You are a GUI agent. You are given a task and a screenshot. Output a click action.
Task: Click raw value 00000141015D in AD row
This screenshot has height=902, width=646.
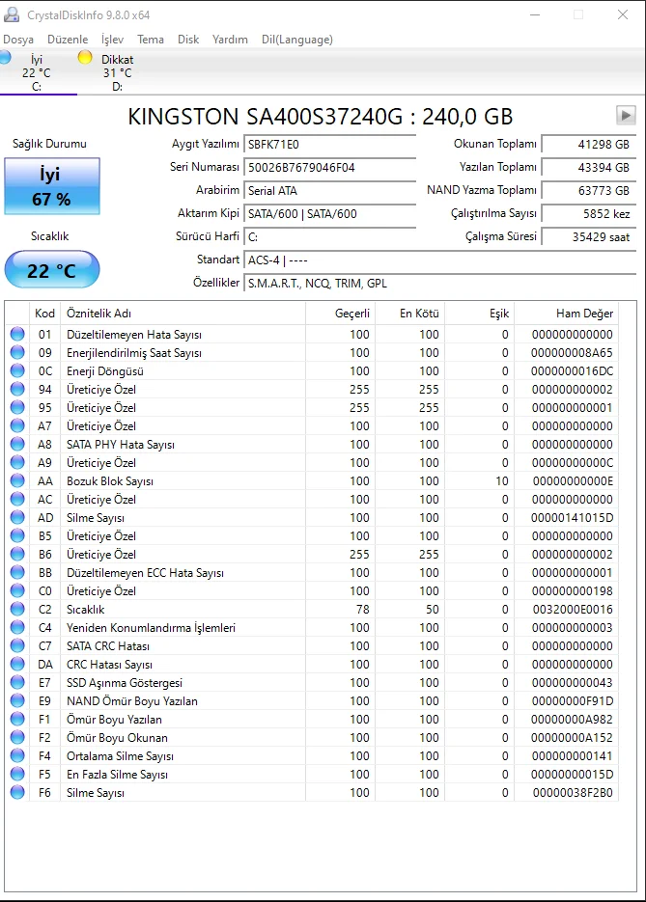pos(573,518)
